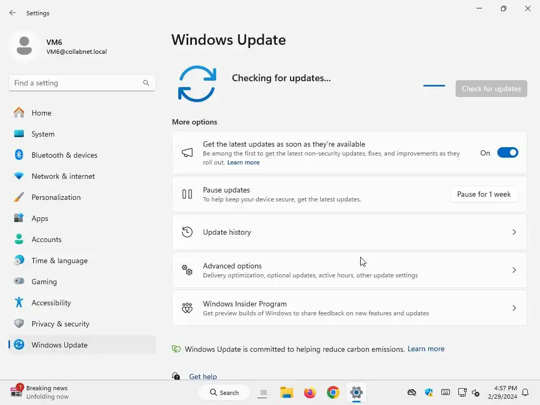Click the Checking for updates... status text
The image size is (540, 405).
click(x=281, y=78)
